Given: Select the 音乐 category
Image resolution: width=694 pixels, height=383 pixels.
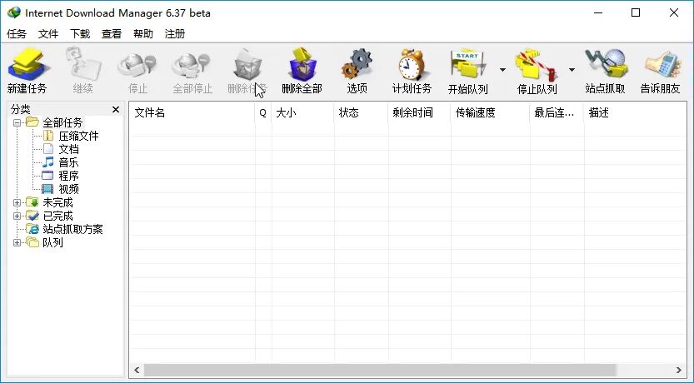Looking at the screenshot, I should coord(68,162).
